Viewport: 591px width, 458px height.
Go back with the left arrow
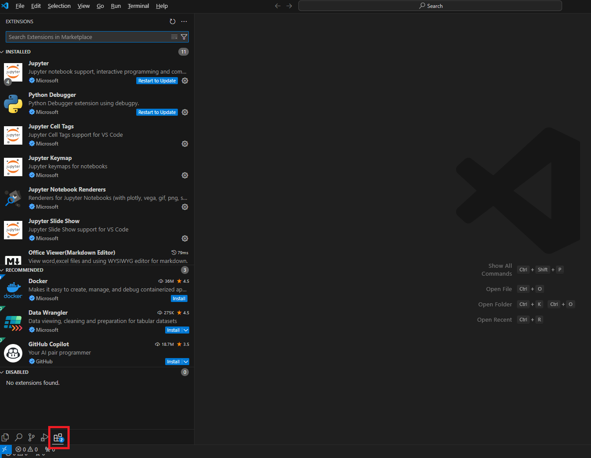277,6
